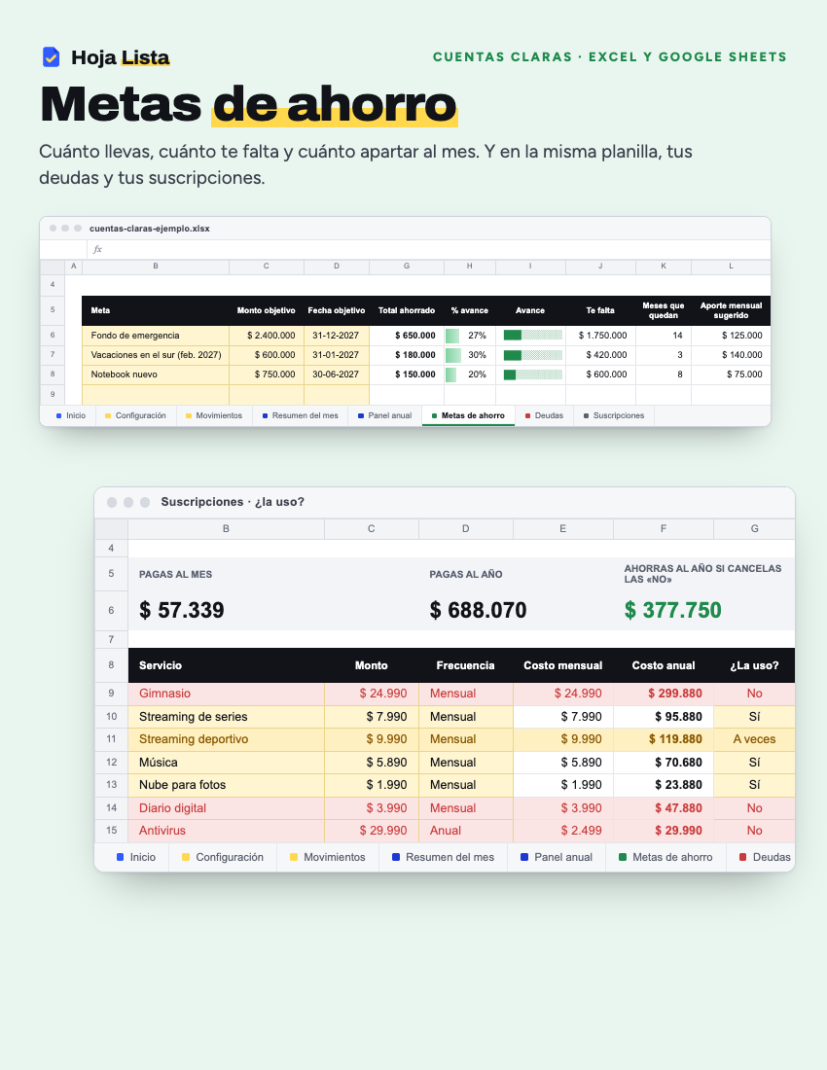Screen dimensions: 827x1070
Task: Select 'Vacaciones en el sur (feb. 2027)' cell
Action: click(156, 355)
